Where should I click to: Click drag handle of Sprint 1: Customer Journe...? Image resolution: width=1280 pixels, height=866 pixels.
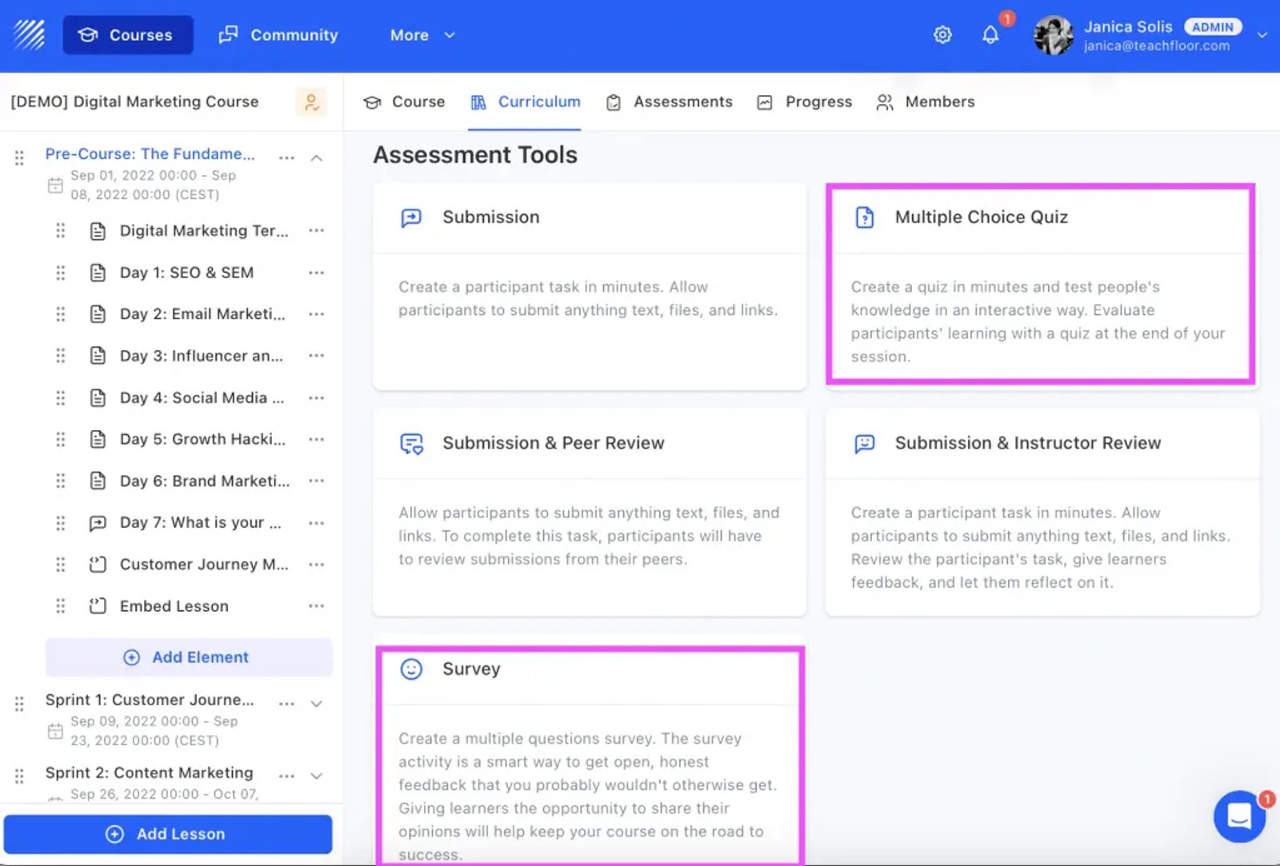(x=19, y=704)
